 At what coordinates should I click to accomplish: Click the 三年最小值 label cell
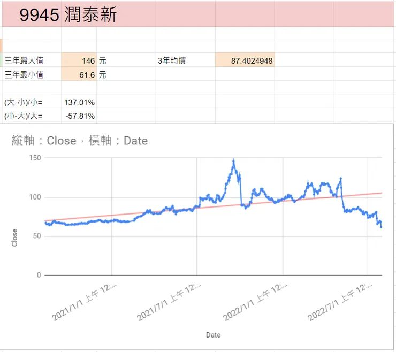point(32,74)
